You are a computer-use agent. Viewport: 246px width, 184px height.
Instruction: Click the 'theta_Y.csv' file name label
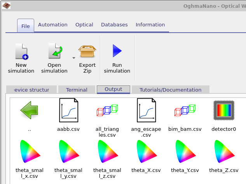tap(185, 170)
